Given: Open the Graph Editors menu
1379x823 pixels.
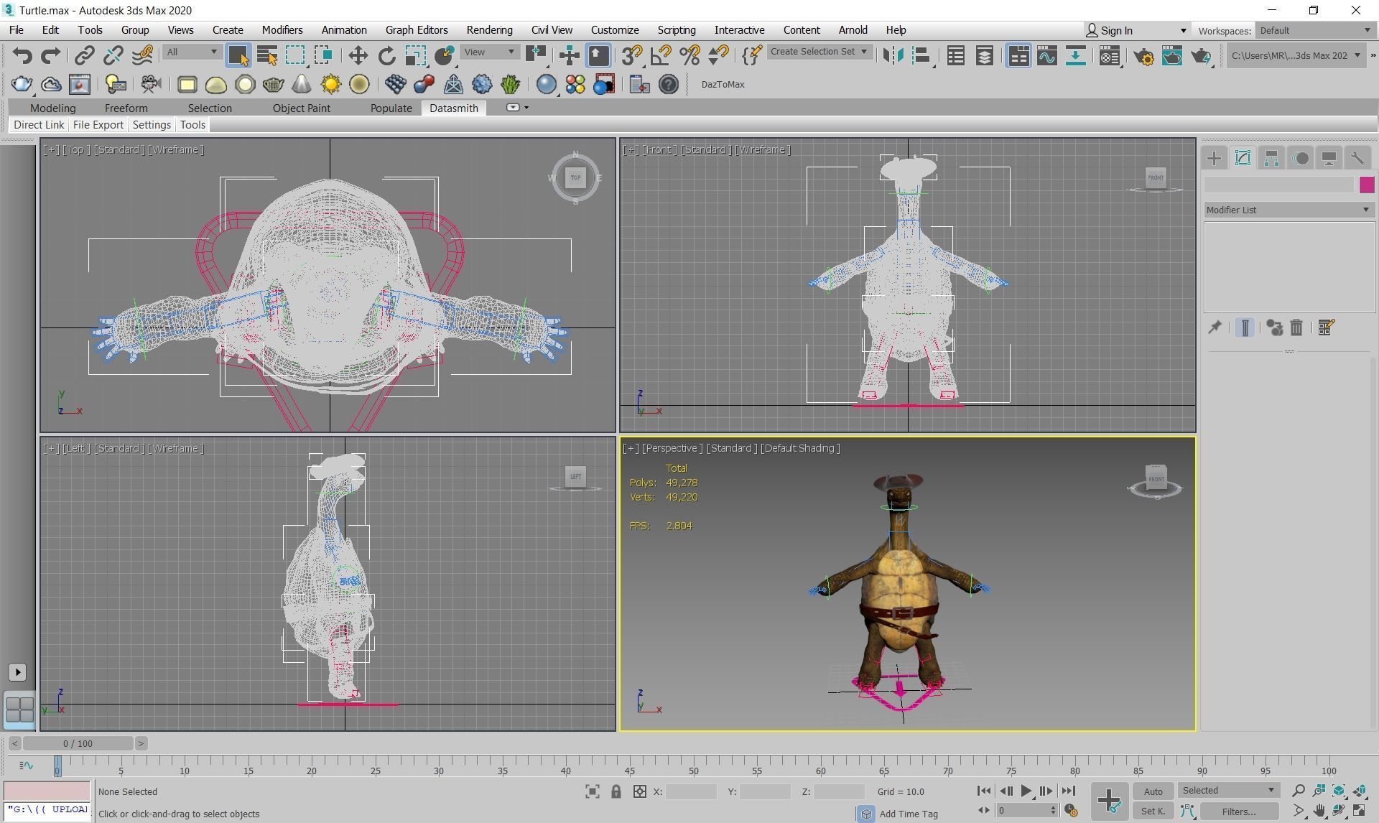Looking at the screenshot, I should click(417, 30).
